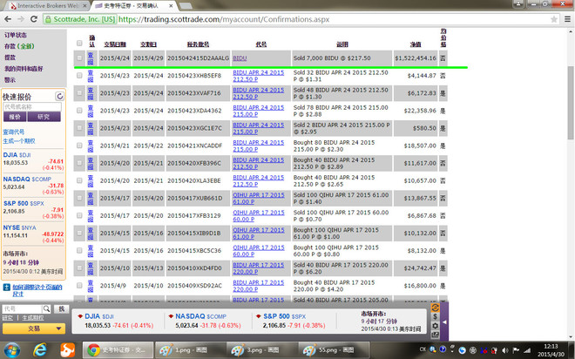Go back with the browser back arrow

[8, 19]
